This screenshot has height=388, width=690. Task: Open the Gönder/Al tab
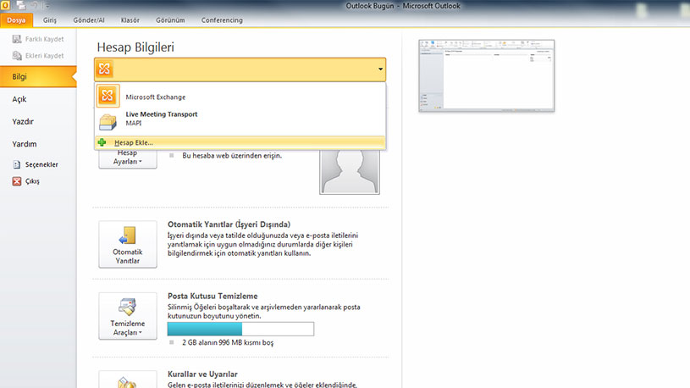pos(89,20)
